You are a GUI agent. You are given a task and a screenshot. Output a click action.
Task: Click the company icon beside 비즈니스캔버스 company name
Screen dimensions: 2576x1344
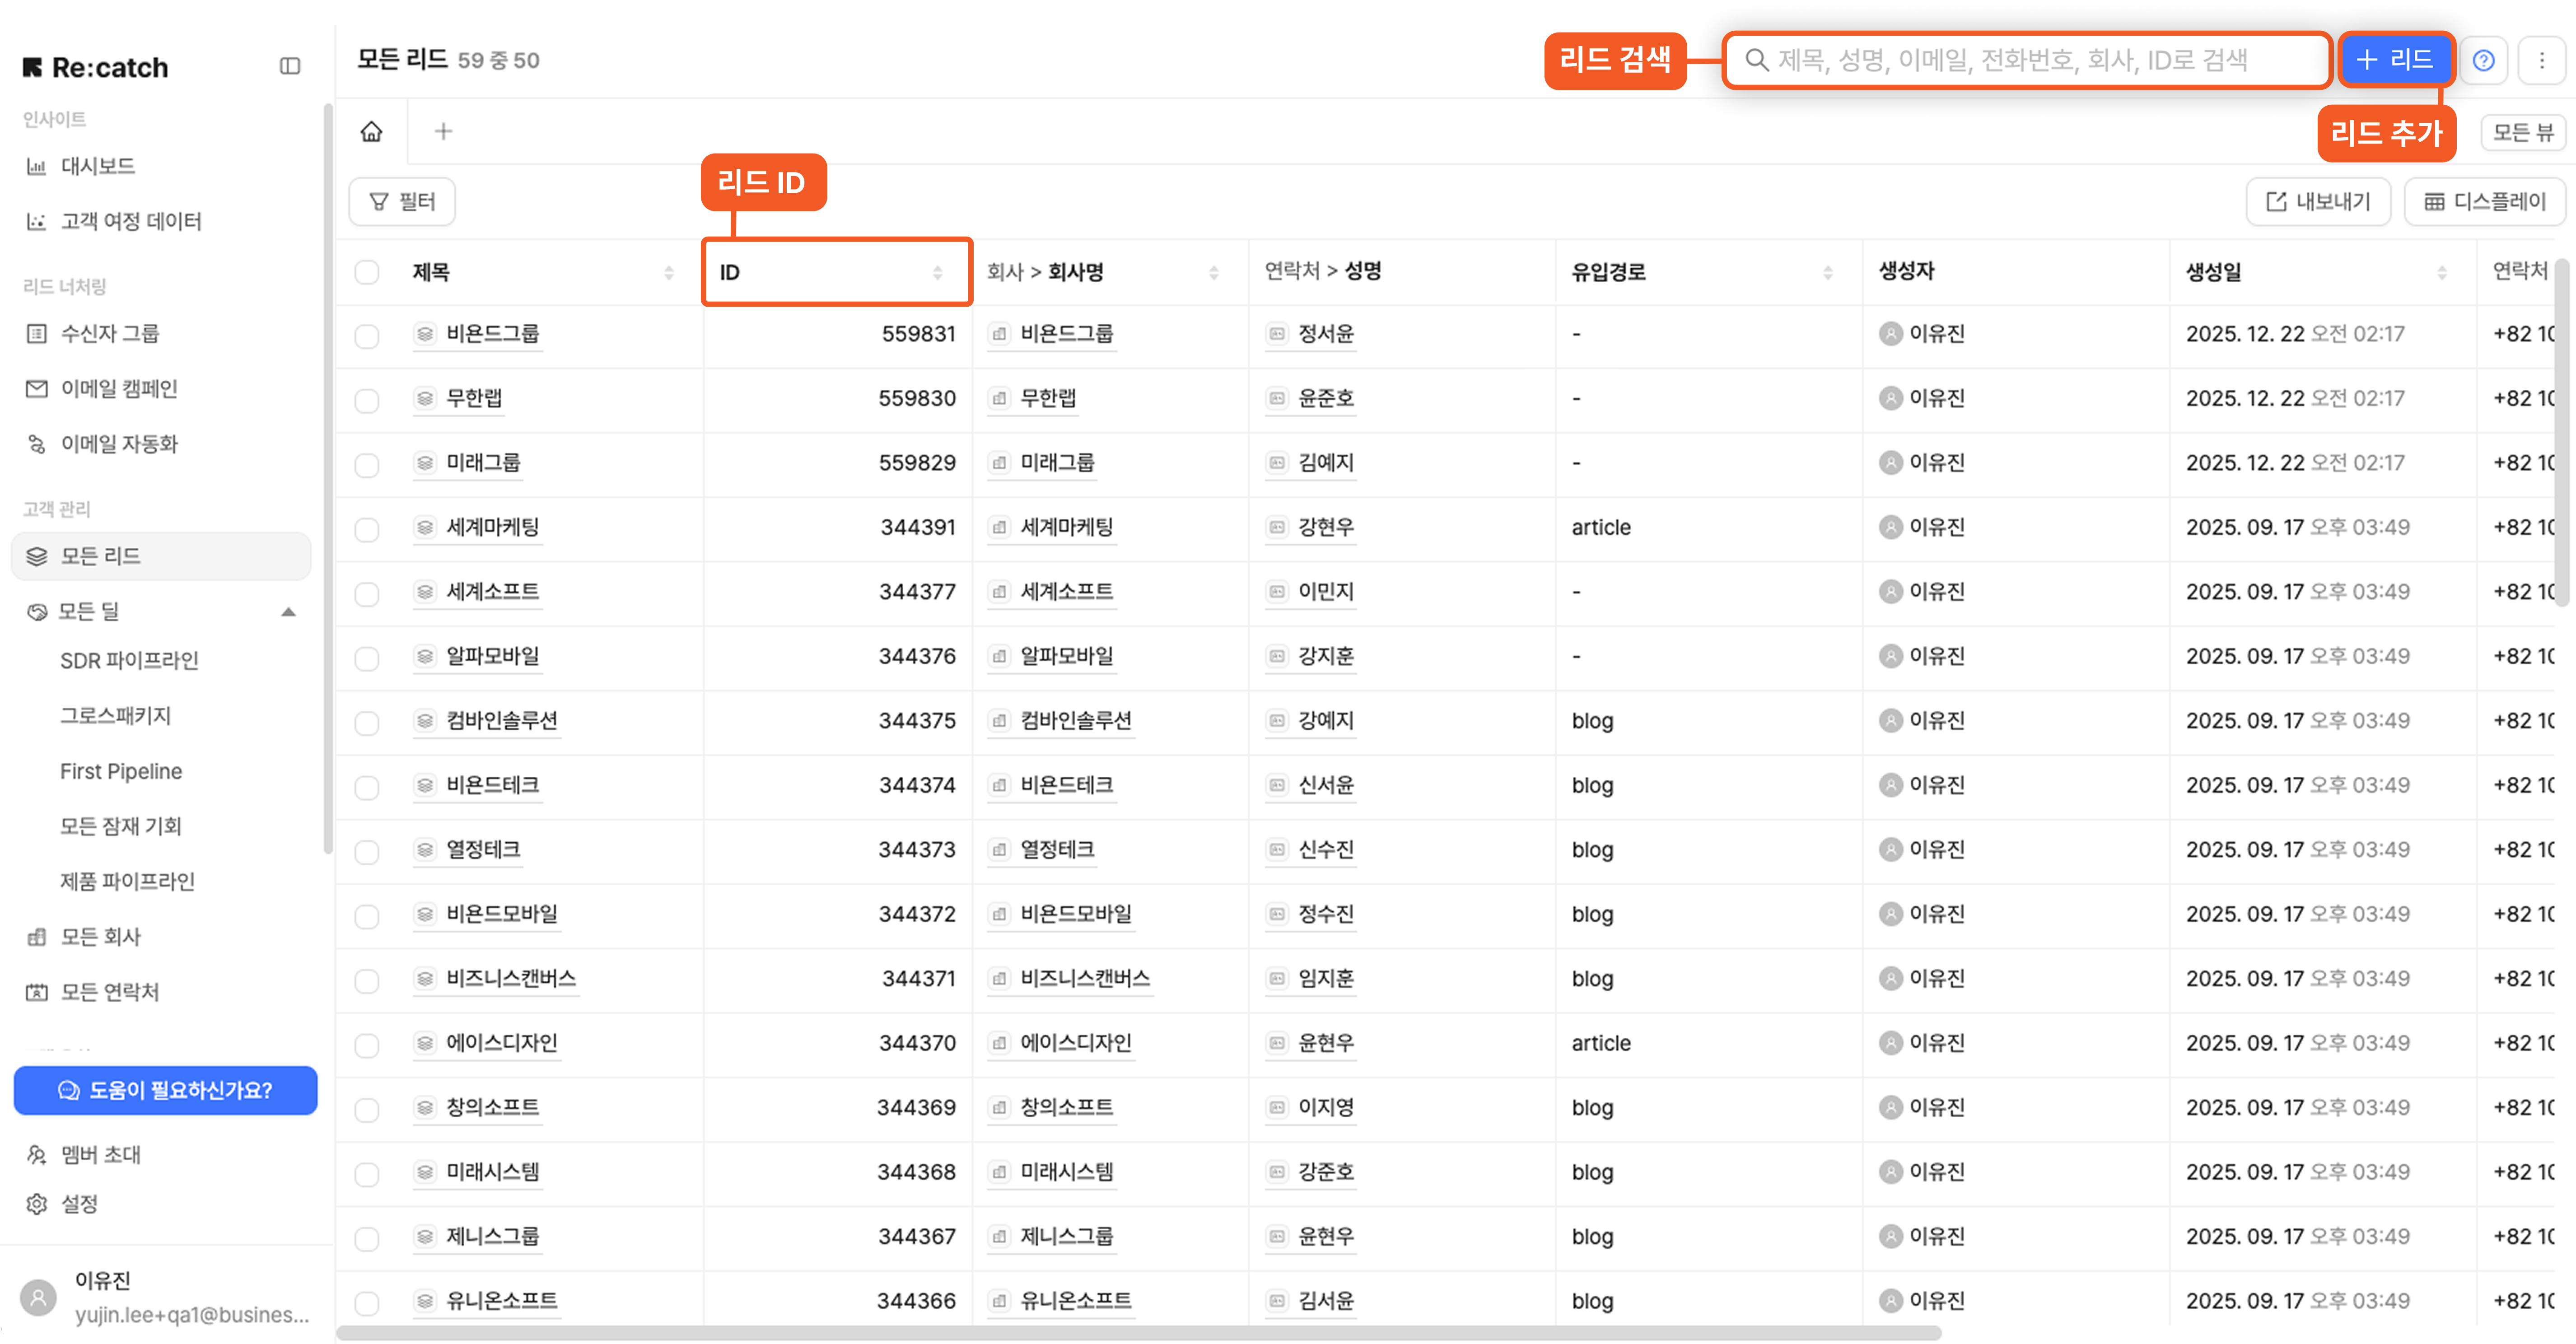pyautogui.click(x=999, y=979)
